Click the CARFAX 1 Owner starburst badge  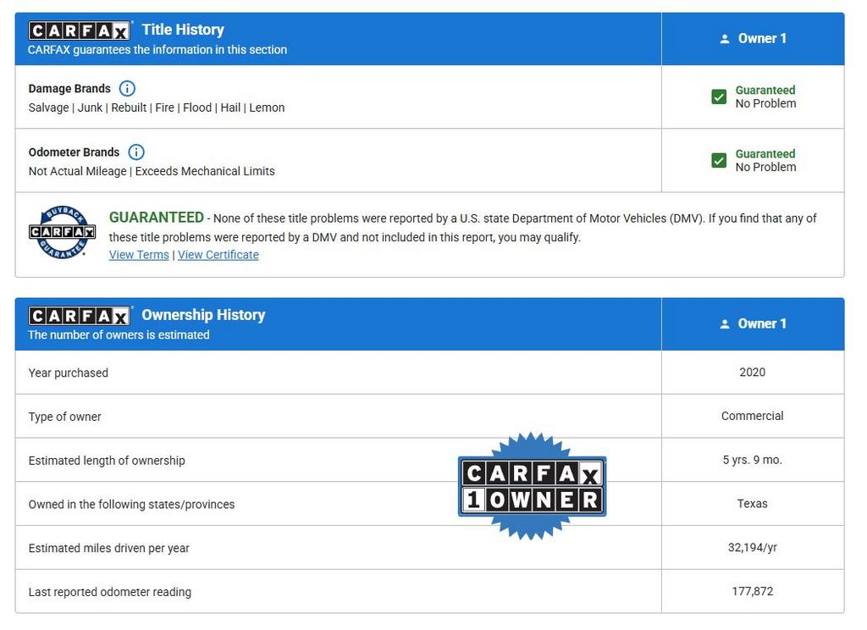tap(532, 486)
